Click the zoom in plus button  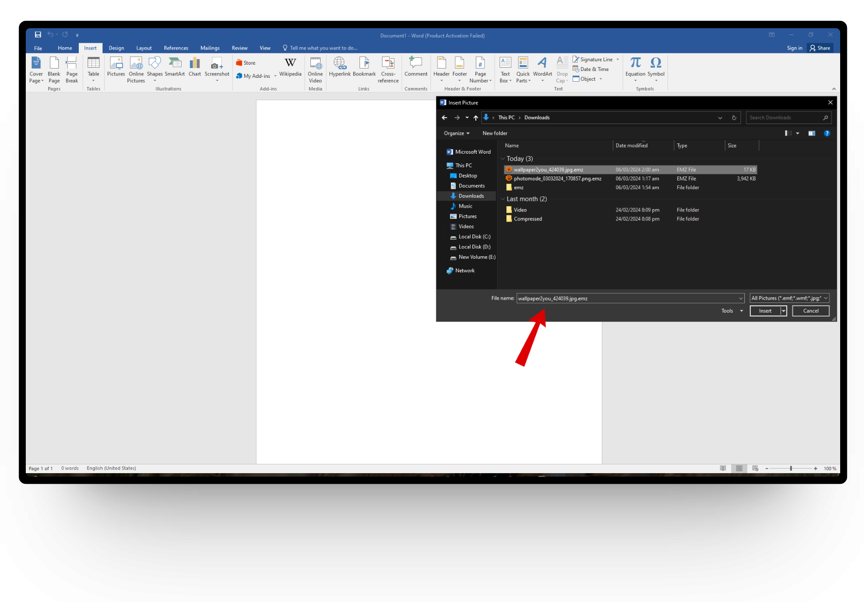click(x=816, y=468)
